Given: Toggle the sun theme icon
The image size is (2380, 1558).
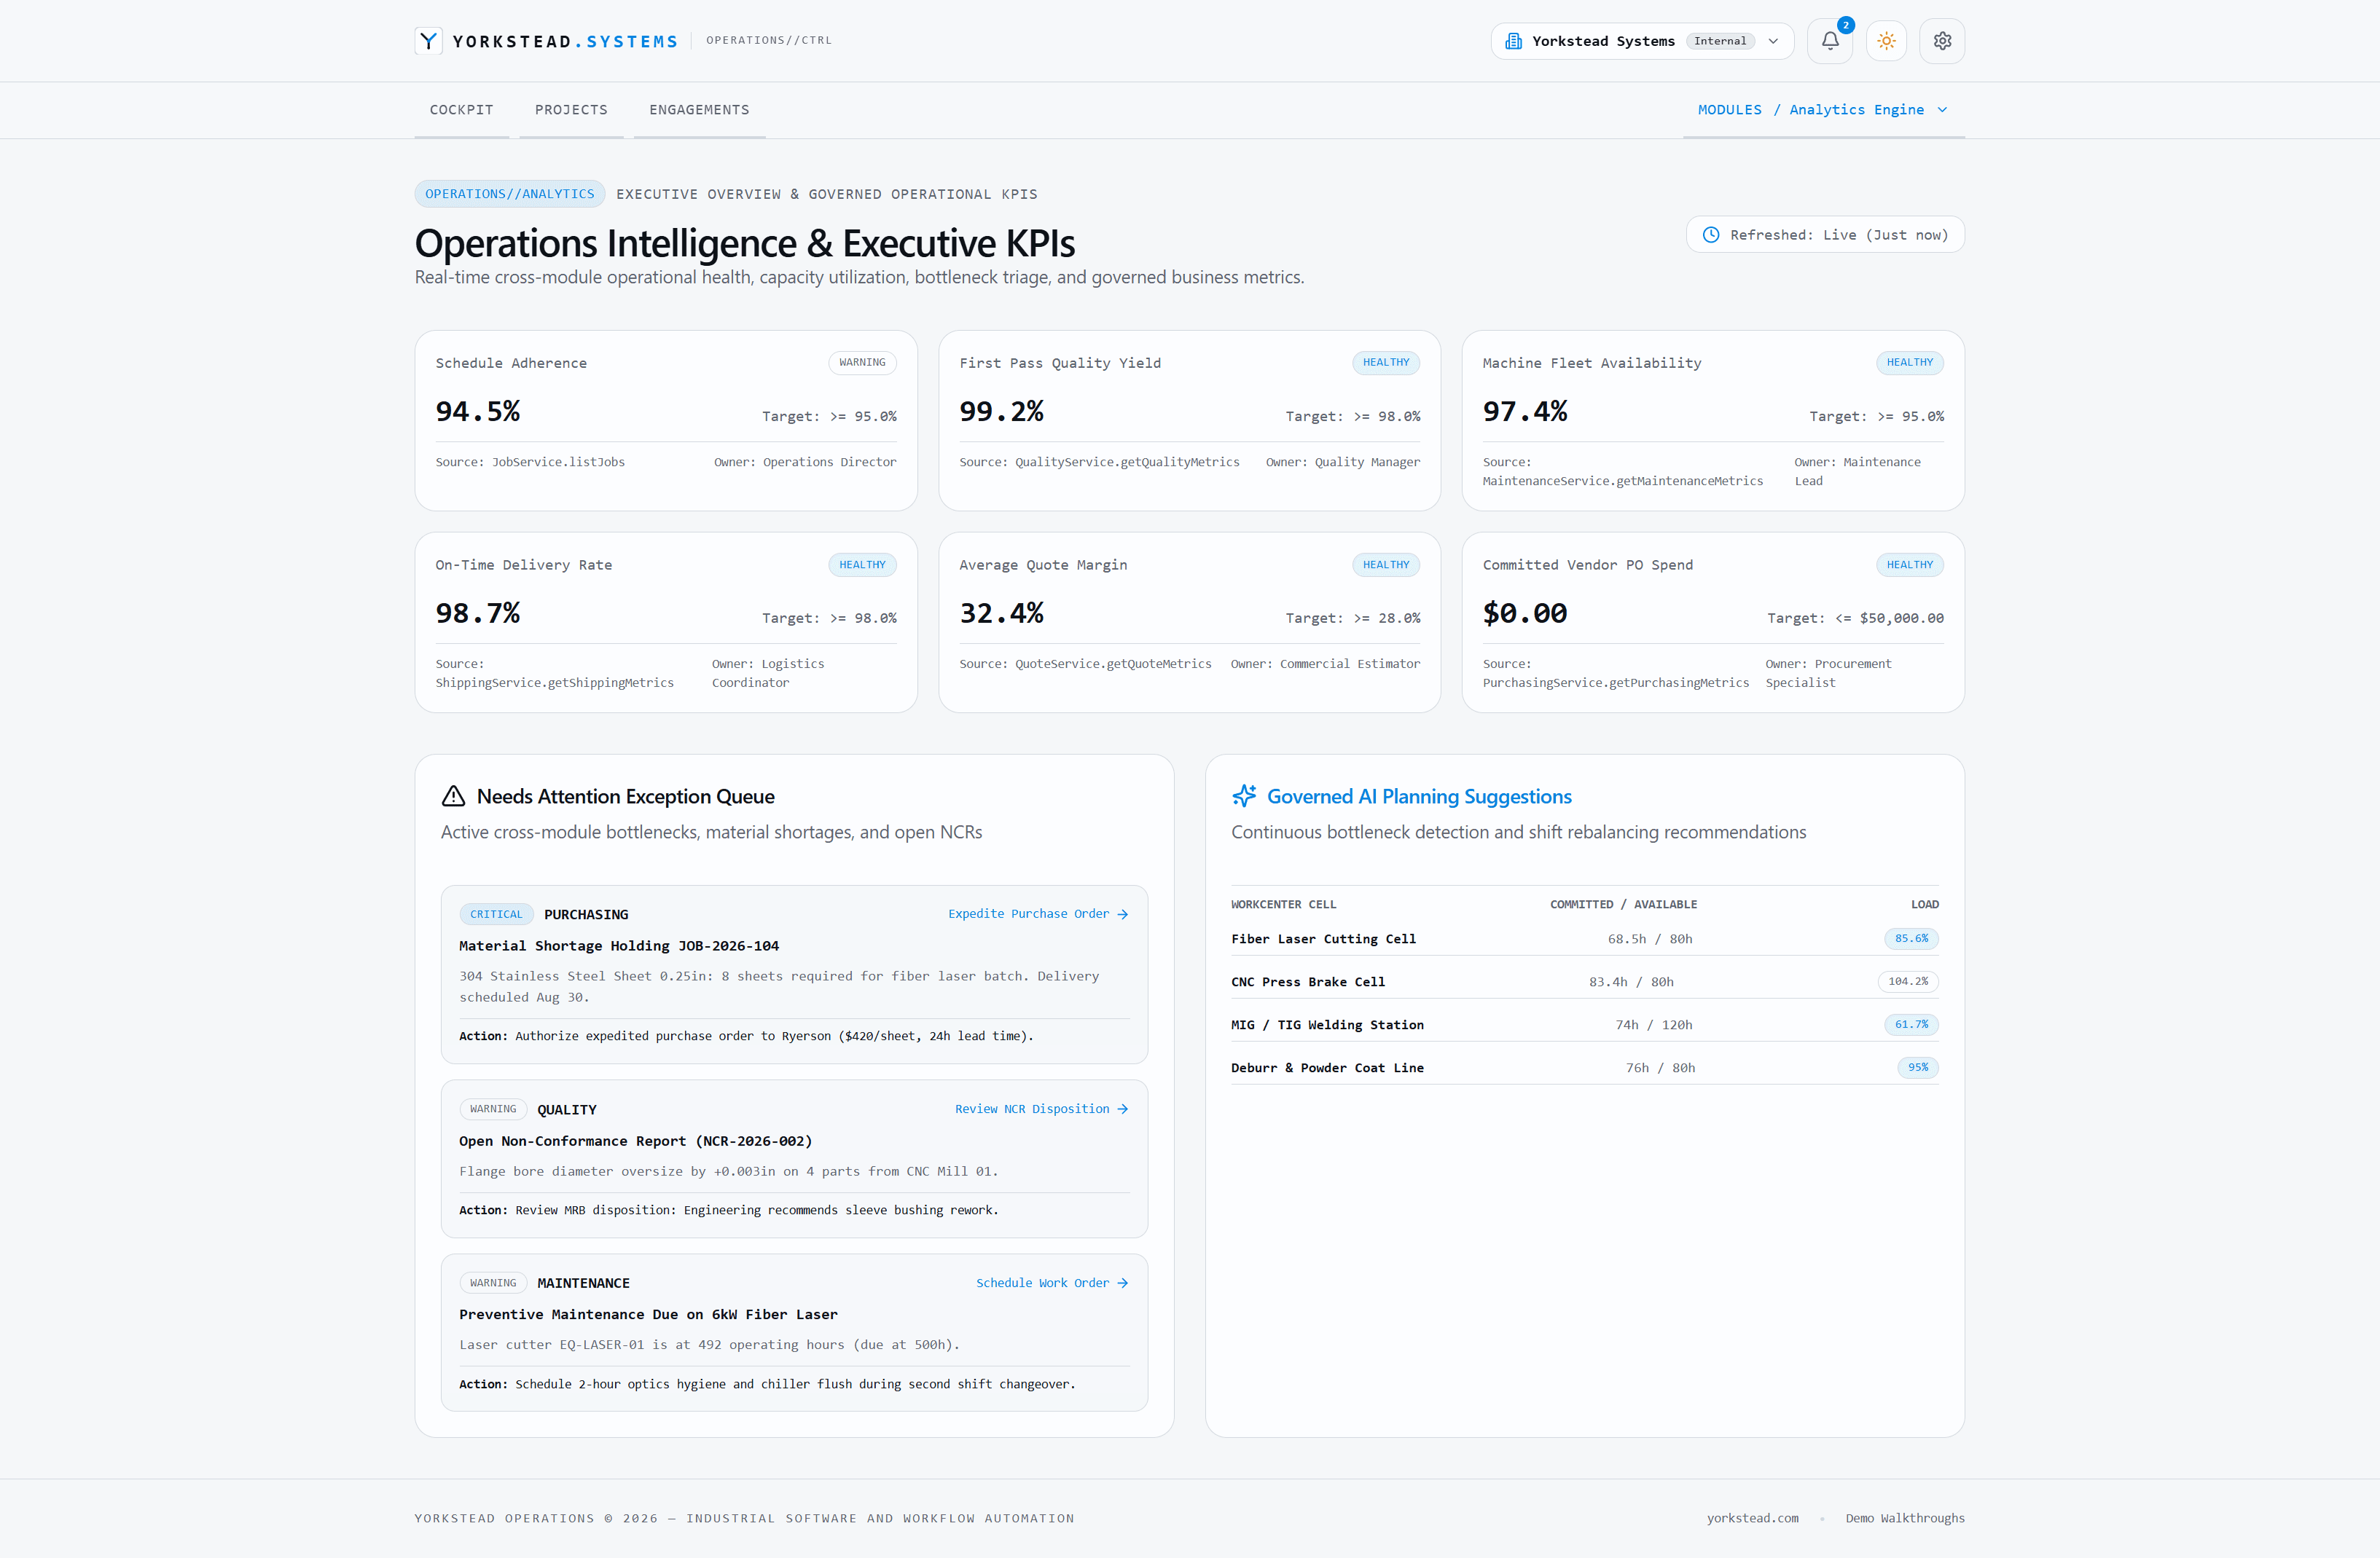Looking at the screenshot, I should pos(1886,41).
